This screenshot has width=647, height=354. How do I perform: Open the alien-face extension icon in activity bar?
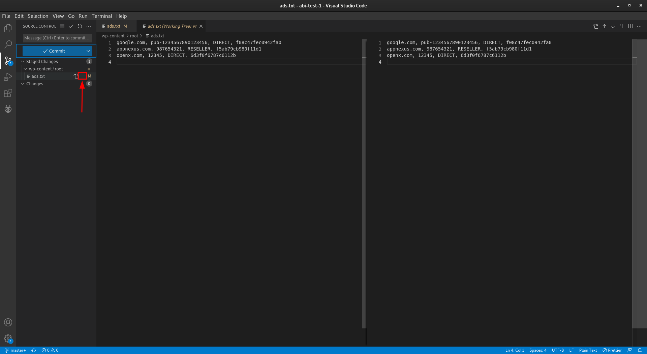point(8,109)
